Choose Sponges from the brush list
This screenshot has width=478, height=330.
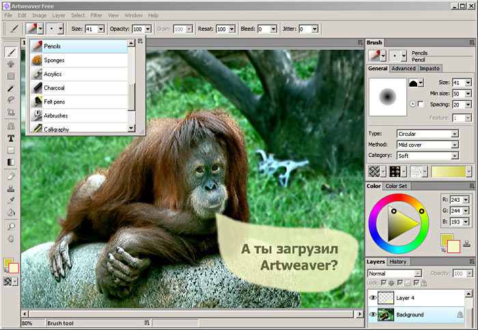click(79, 60)
